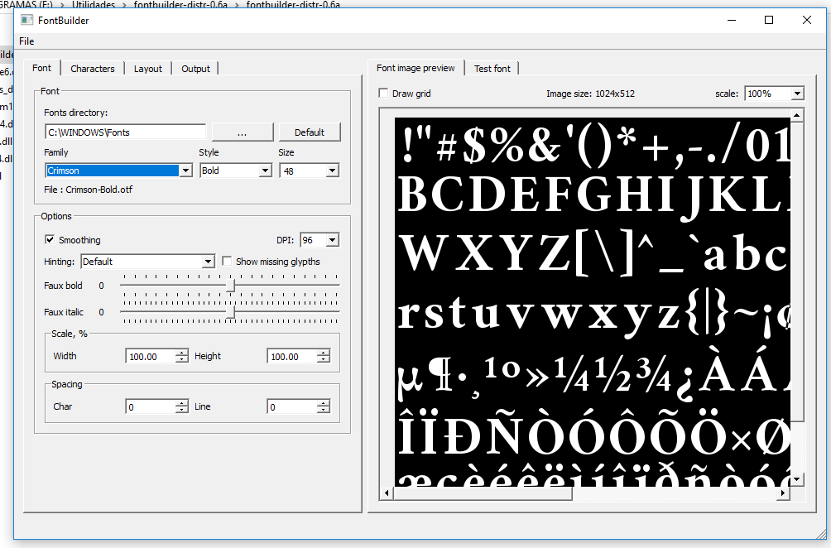Enable Show missing glyphs
Screen dimensions: 831x548
point(228,262)
